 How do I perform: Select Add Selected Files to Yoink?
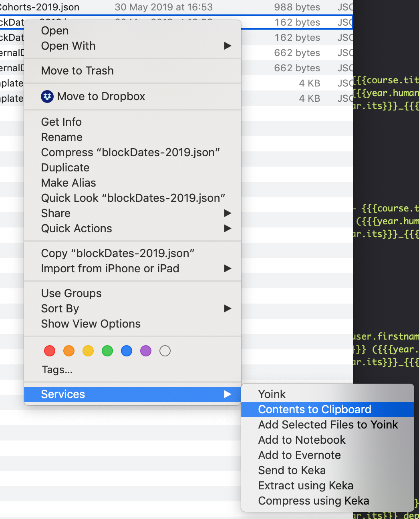click(328, 424)
